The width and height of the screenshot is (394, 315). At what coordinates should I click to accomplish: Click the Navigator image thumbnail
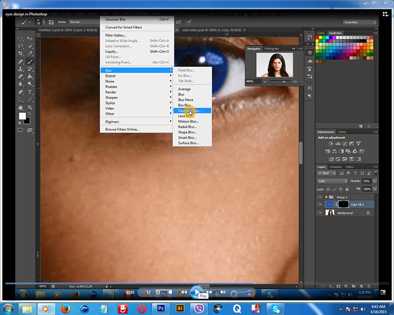click(274, 65)
